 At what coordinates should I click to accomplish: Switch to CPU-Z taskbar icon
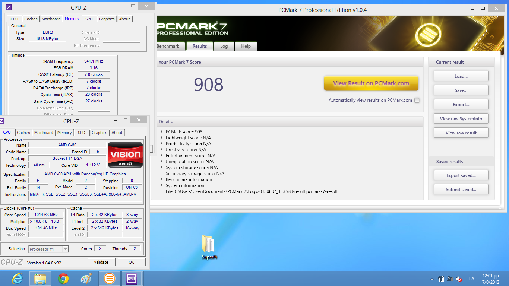pyautogui.click(x=132, y=279)
